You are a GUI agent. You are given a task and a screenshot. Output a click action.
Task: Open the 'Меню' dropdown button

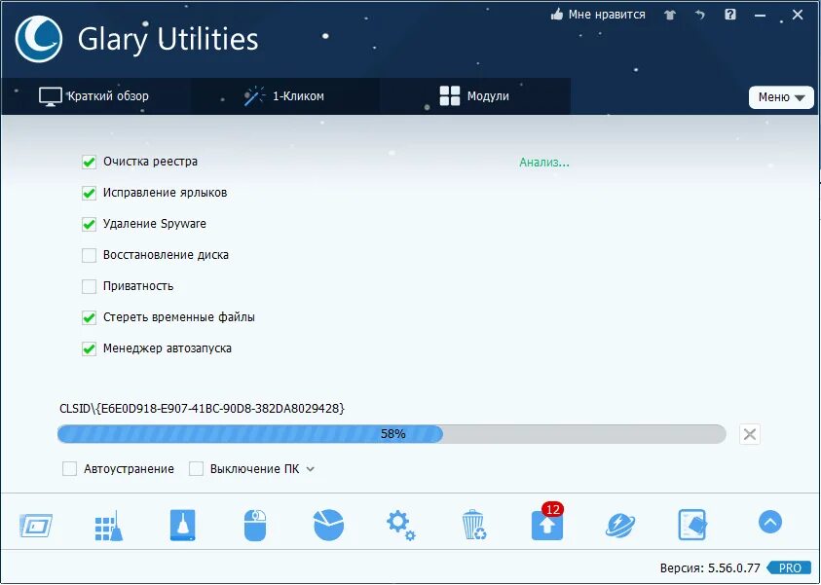tap(781, 97)
